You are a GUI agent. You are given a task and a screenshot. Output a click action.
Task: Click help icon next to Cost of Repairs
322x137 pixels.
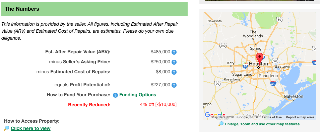(174, 72)
